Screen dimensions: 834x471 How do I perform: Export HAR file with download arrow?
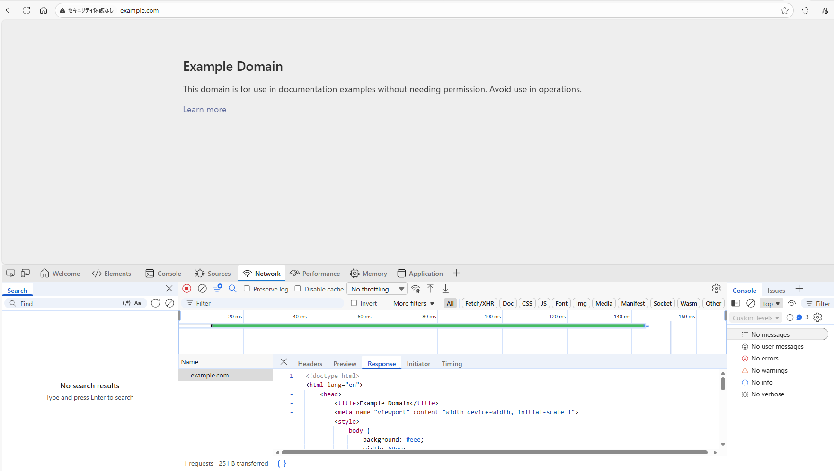pos(445,289)
